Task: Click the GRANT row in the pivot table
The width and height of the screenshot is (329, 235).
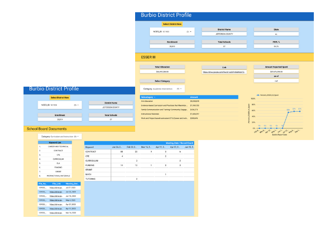Action: [x=139, y=170]
